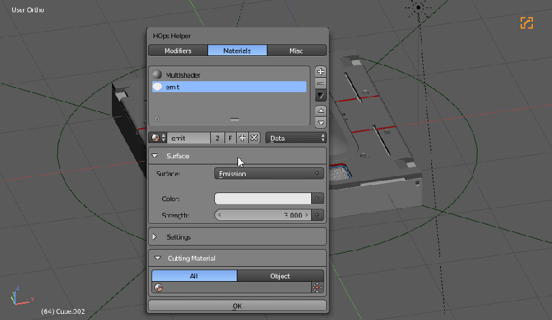The image size is (552, 320).
Task: Open material slot specials menu arrow
Action: (x=321, y=96)
